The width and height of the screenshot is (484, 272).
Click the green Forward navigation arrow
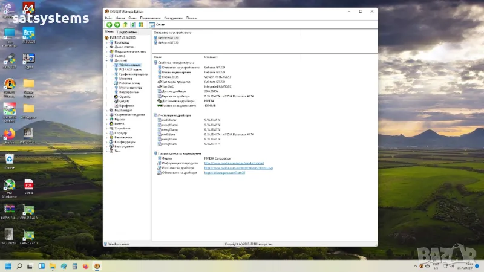[x=117, y=25]
